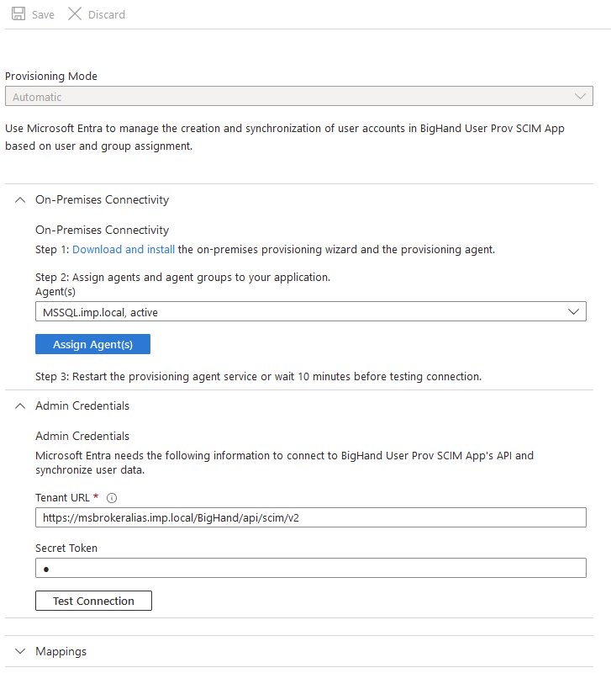611x673 pixels.
Task: Click the Save disk icon
Action: click(18, 13)
